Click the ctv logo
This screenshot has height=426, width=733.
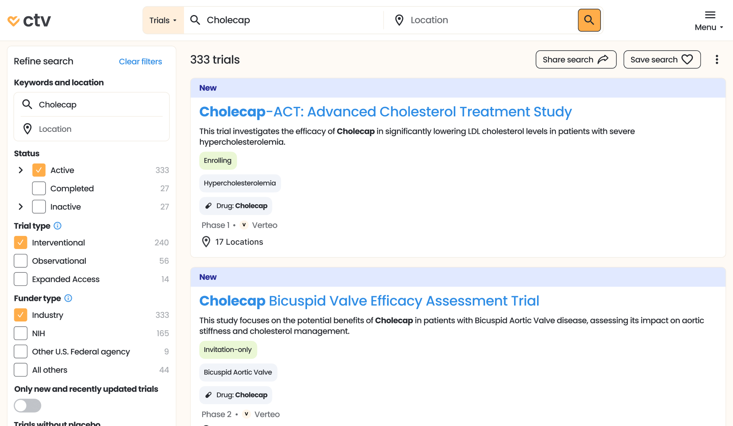point(29,20)
